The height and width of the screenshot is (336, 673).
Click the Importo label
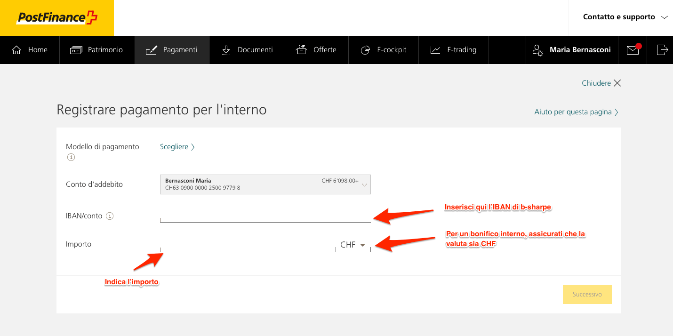79,244
